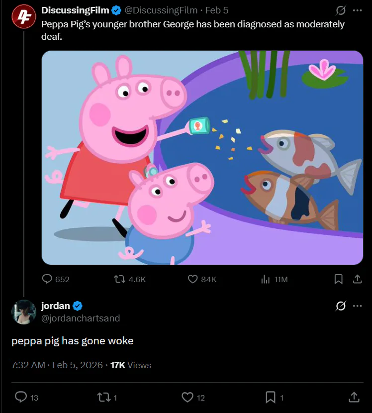Like the DiscussingFilm post with 84K likes
The image size is (372, 413).
(x=193, y=279)
